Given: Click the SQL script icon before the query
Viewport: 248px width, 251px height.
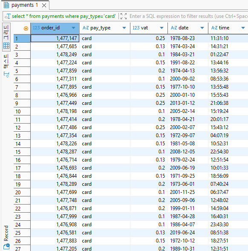Looking at the screenshot, I should tap(8, 16).
